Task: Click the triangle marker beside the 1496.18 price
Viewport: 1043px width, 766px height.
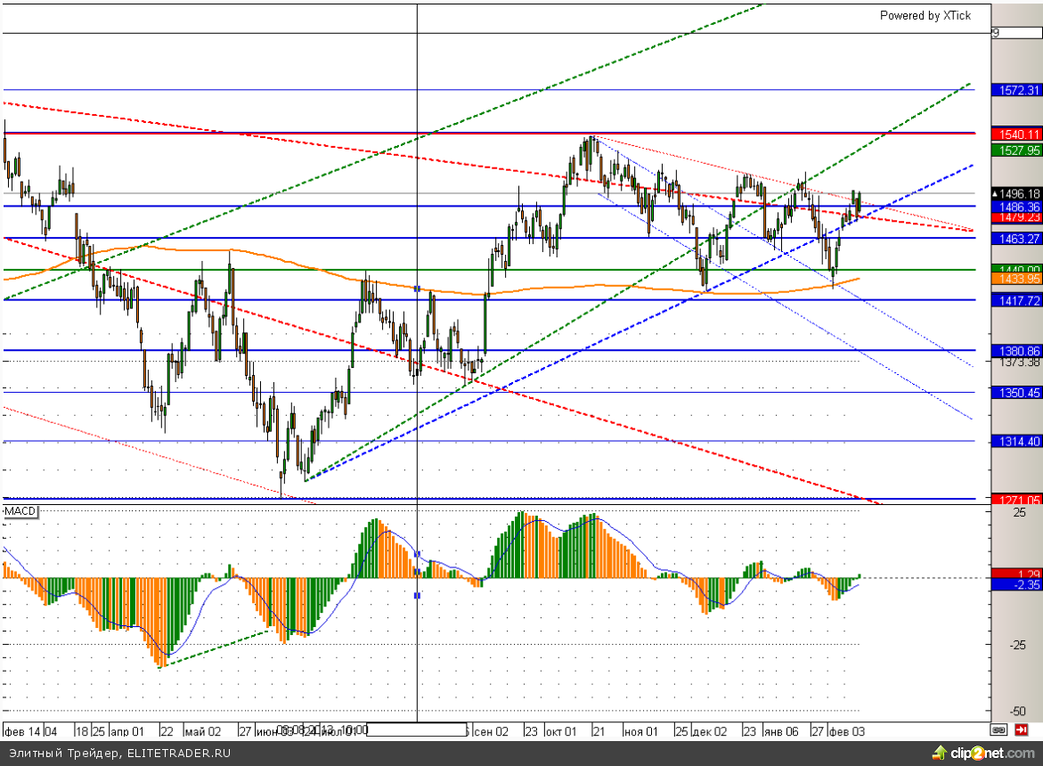Action: pos(996,193)
